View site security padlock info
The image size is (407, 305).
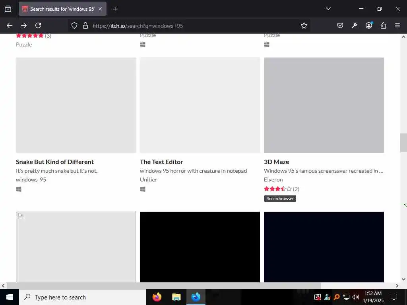click(x=85, y=25)
